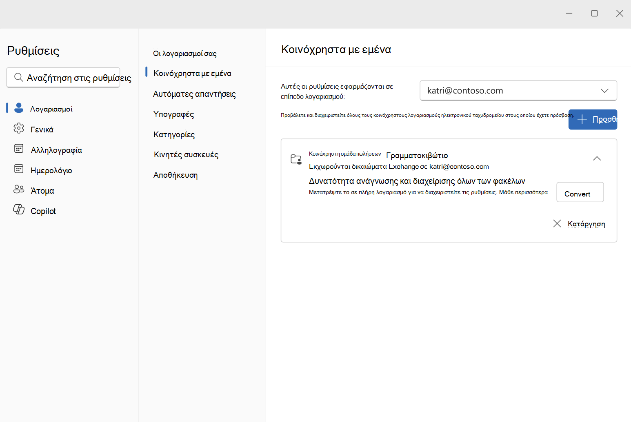Viewport: 631px width, 422px height.
Task: Open Ημερολόγιο settings section
Action: 51,170
